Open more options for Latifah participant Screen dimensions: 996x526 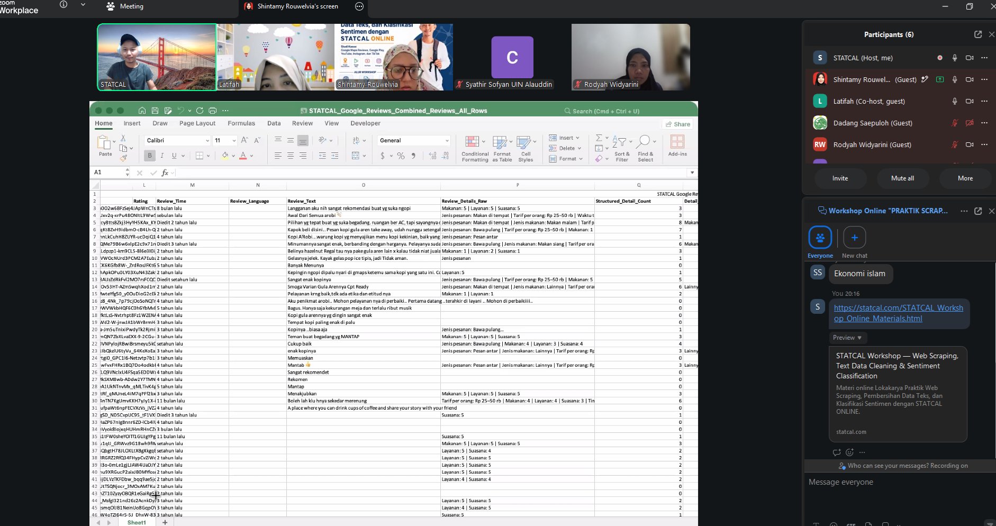tap(984, 101)
